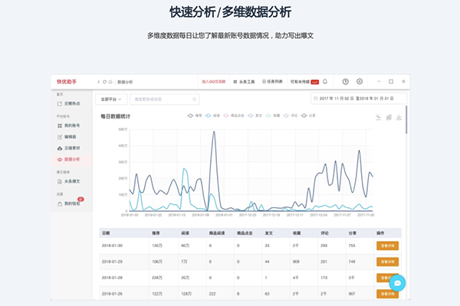Open the floating chat support bubble

[x=396, y=283]
